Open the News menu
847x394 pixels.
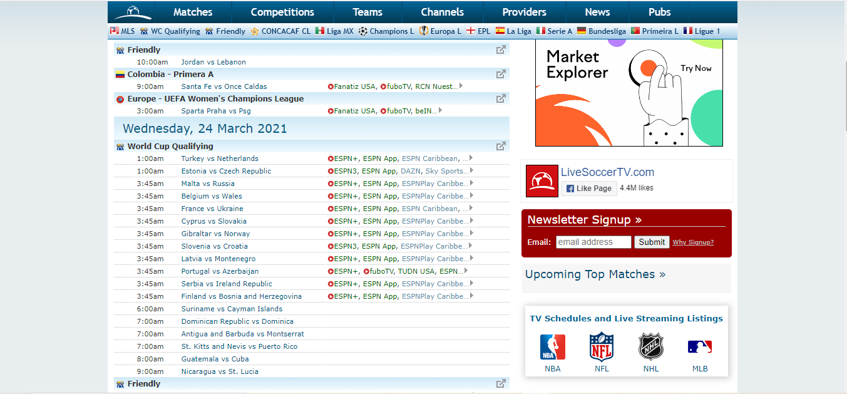click(x=597, y=12)
